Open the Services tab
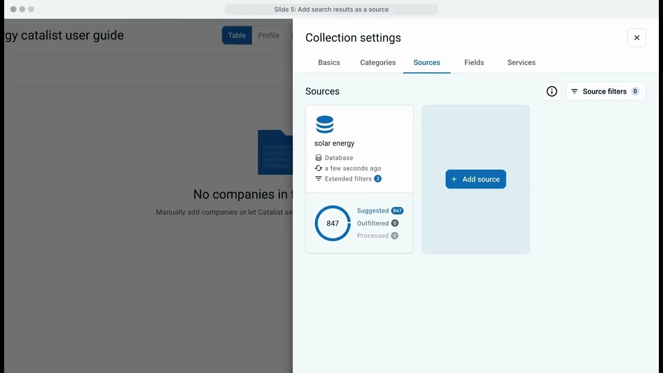The image size is (663, 373). tap(521, 63)
